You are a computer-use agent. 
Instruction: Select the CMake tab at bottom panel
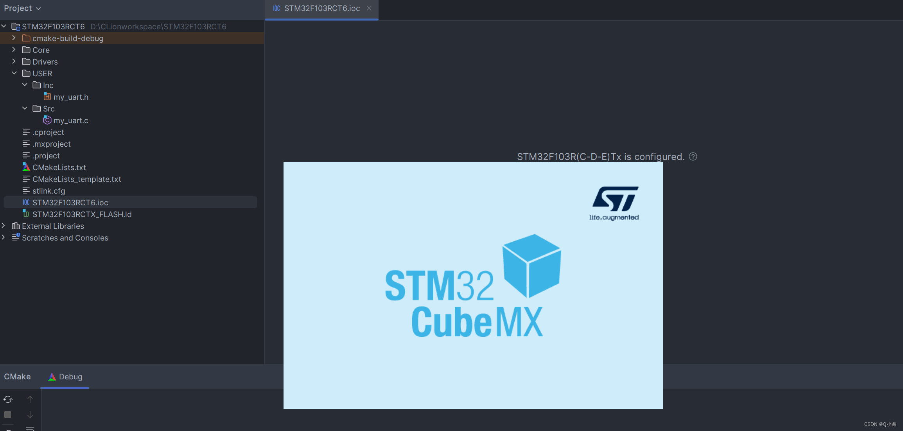pos(17,376)
